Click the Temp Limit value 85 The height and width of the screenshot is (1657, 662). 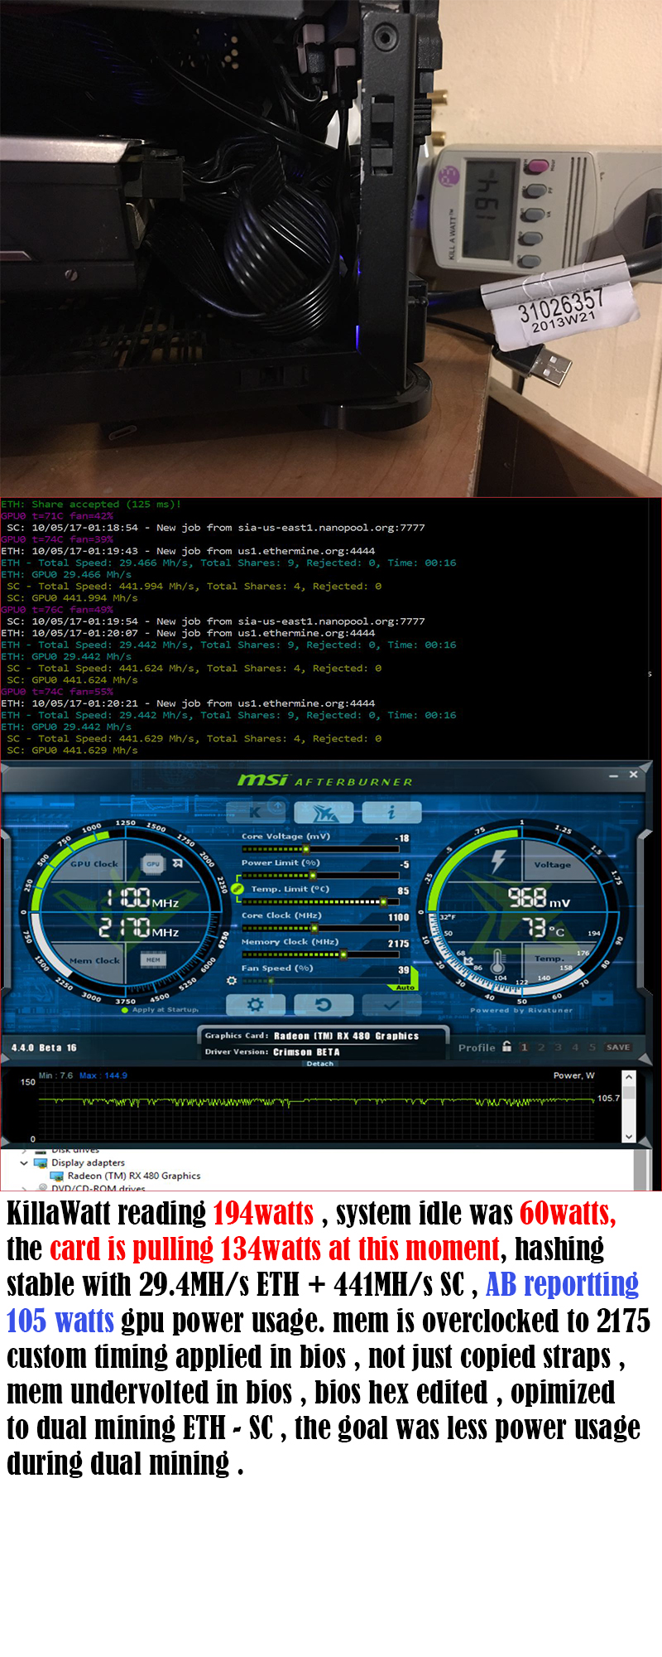pyautogui.click(x=403, y=891)
